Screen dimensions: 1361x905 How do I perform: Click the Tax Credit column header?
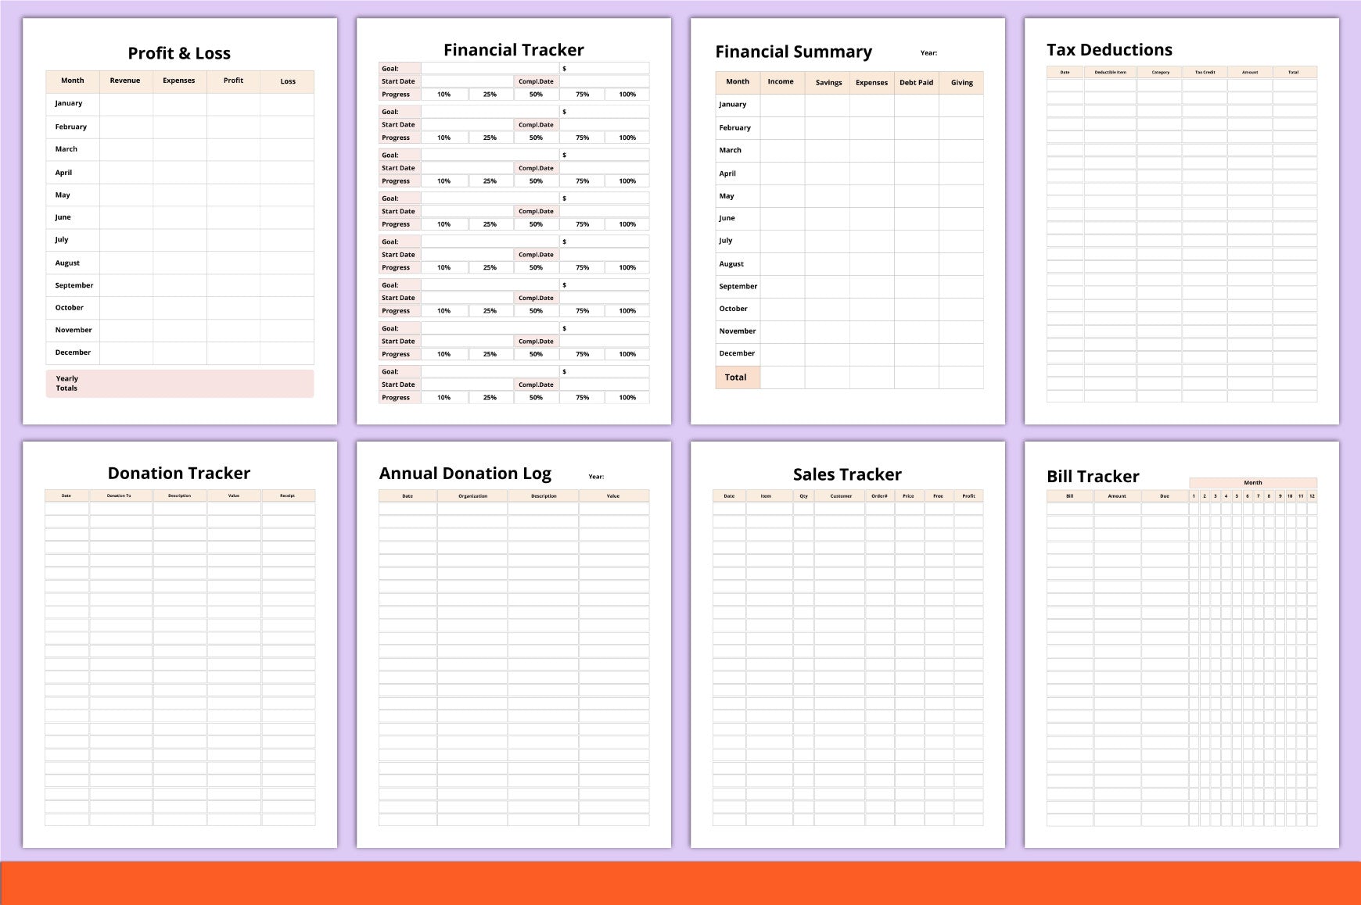(x=1205, y=72)
